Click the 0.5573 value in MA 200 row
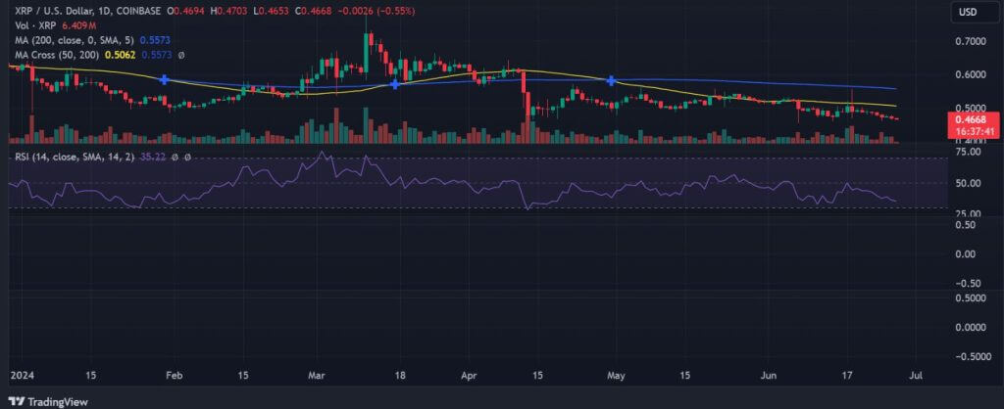1004x409 pixels. (156, 40)
